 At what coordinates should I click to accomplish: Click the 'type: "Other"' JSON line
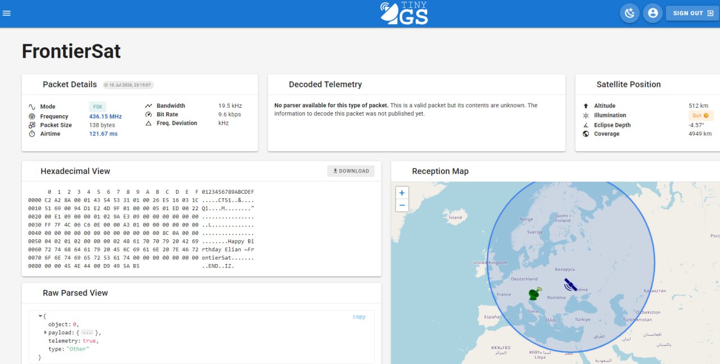pos(69,349)
